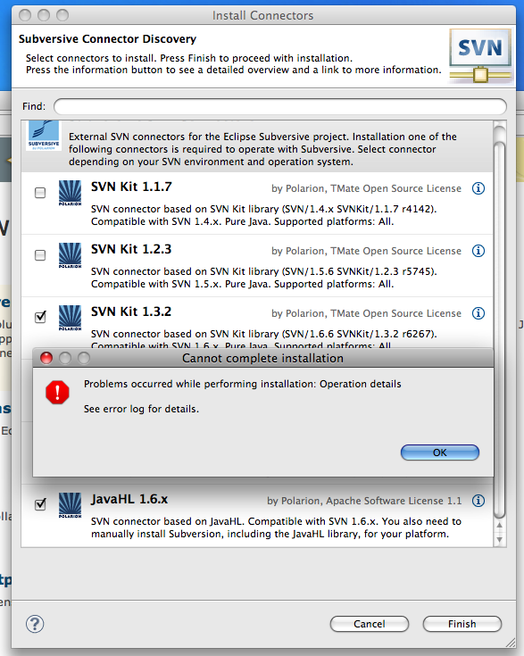Click the Polarion logo of SVN Kit 1.2.3
524x656 pixels.
(x=70, y=255)
